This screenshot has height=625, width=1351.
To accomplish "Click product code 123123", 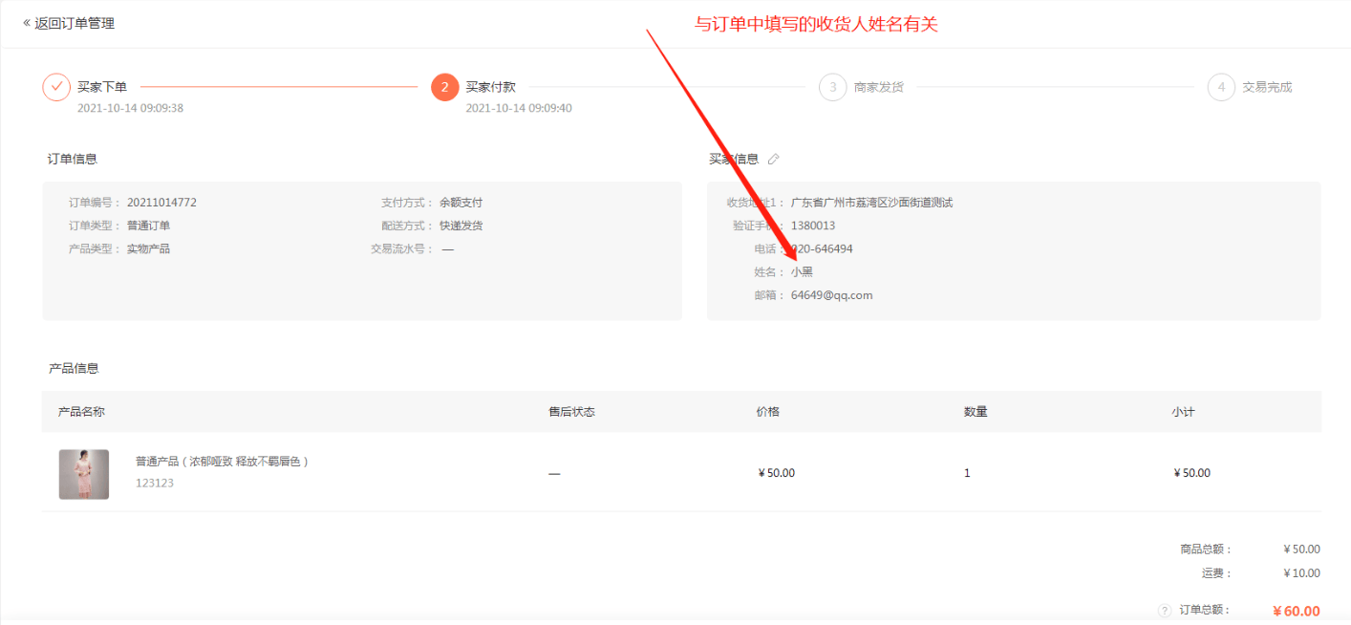I will pyautogui.click(x=155, y=484).
